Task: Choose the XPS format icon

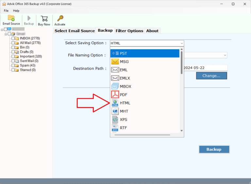Action: click(x=115, y=119)
